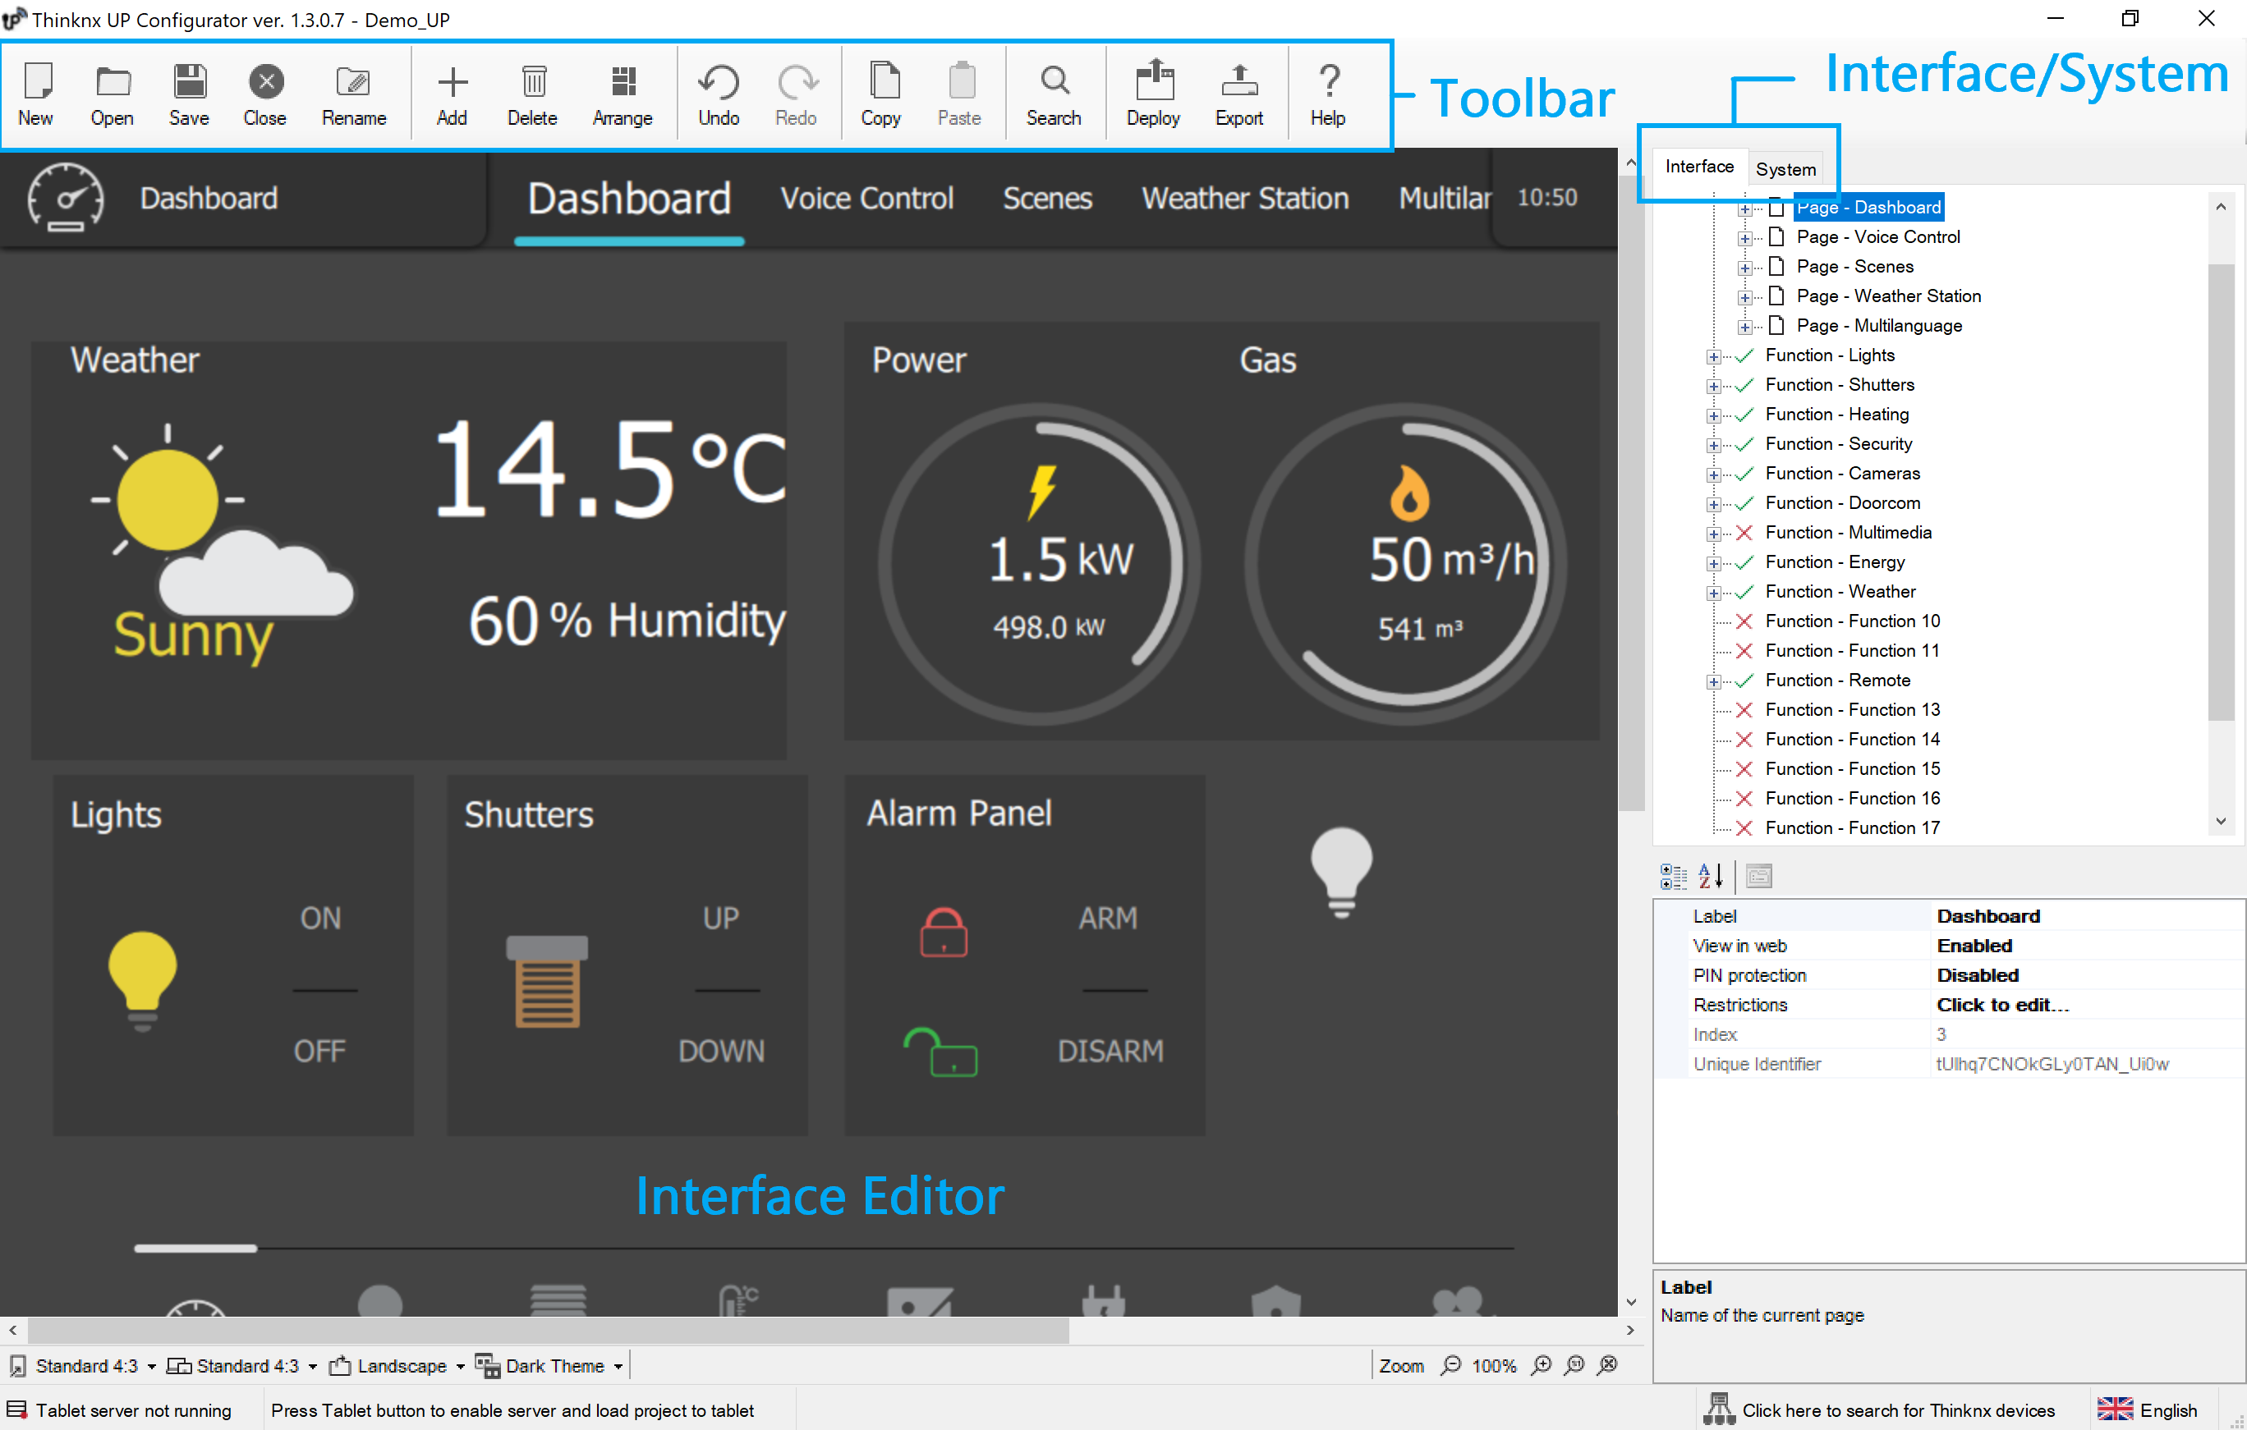Click the Restrictions 'Click to edit...' value
Viewport: 2247px width, 1430px height.
tap(2002, 1005)
